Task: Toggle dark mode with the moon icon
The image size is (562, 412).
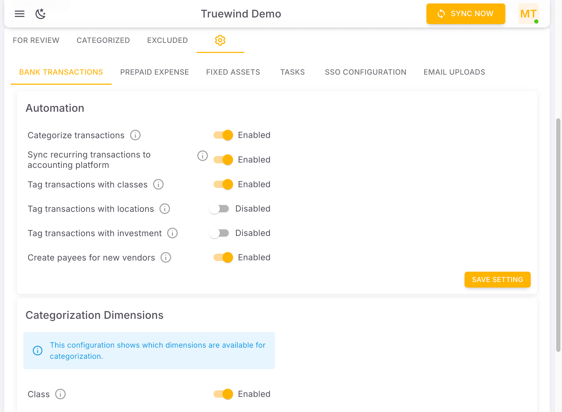Action: (40, 14)
